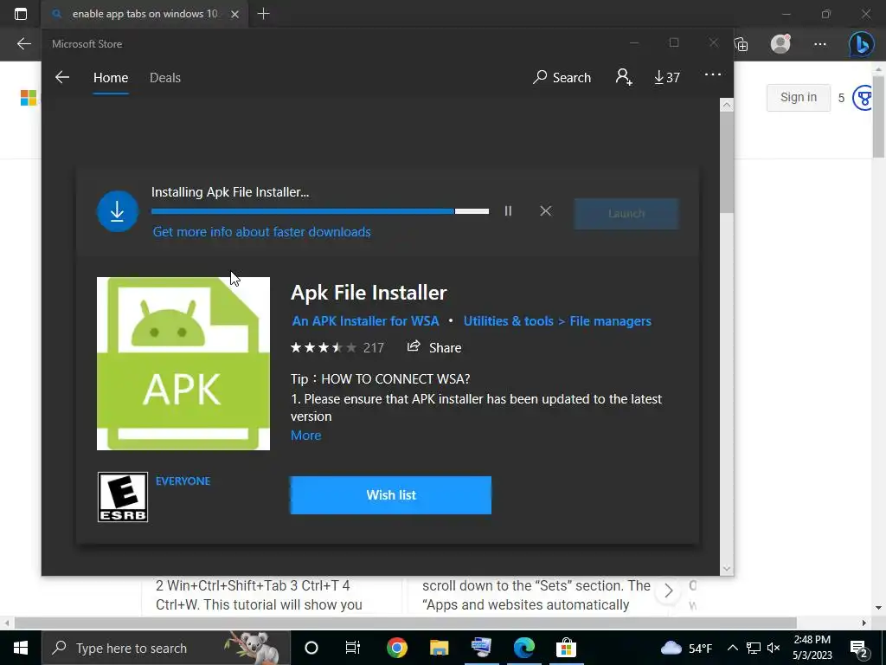Click the Launch button
Image resolution: width=886 pixels, height=665 pixels.
[x=626, y=214]
